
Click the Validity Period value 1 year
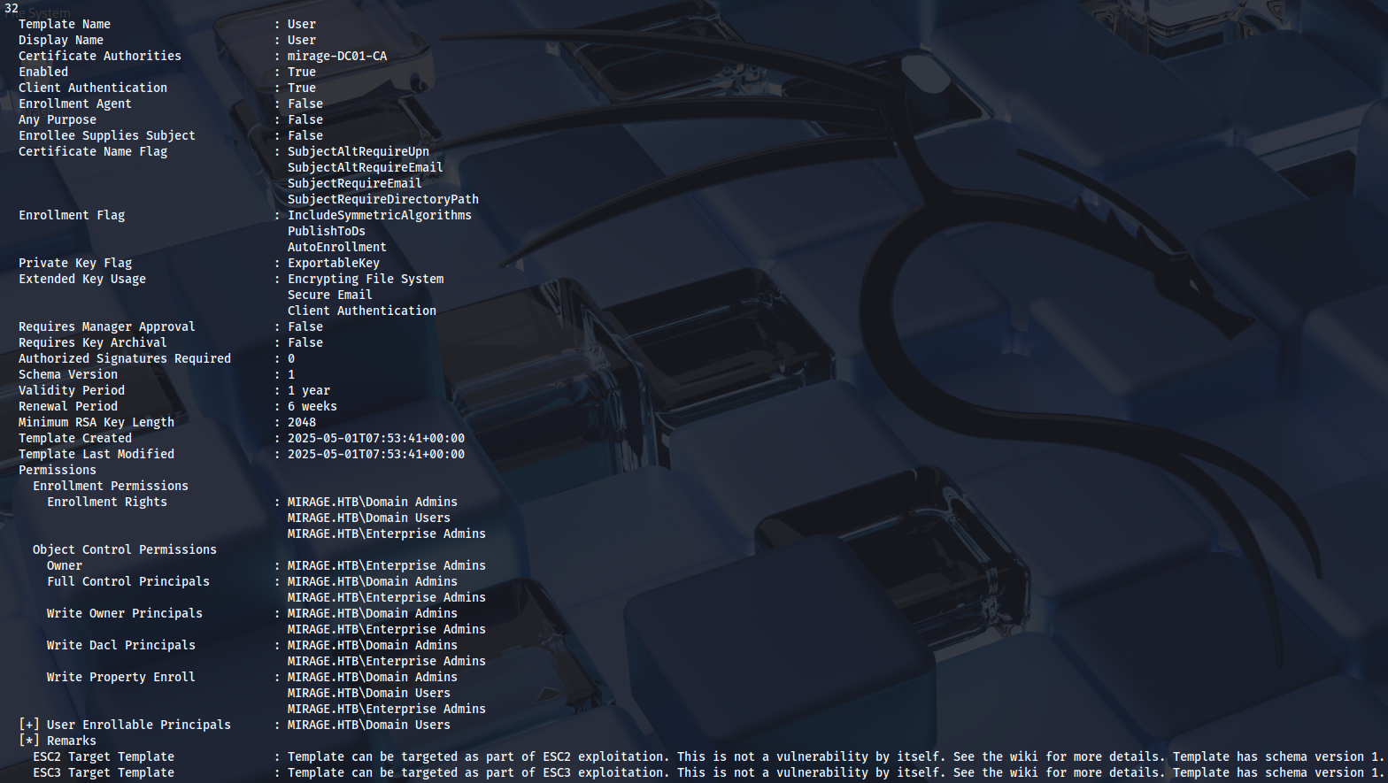(x=308, y=390)
